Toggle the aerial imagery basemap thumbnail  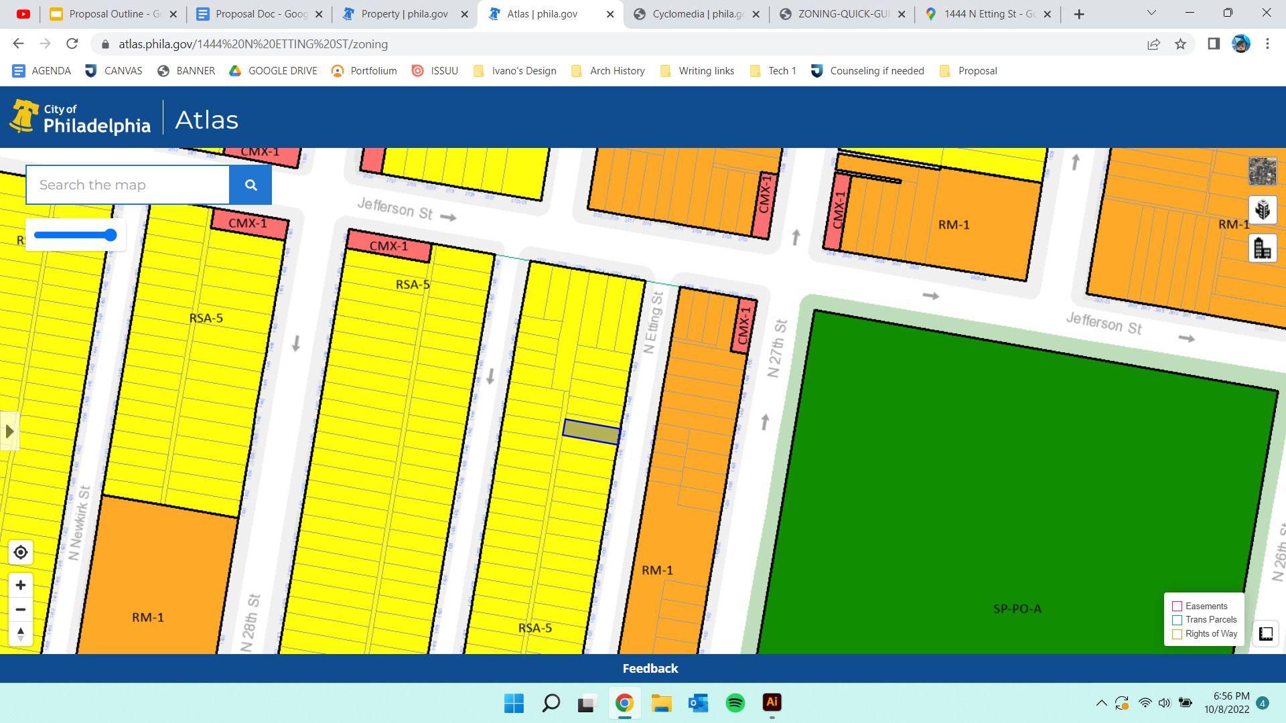1262,171
